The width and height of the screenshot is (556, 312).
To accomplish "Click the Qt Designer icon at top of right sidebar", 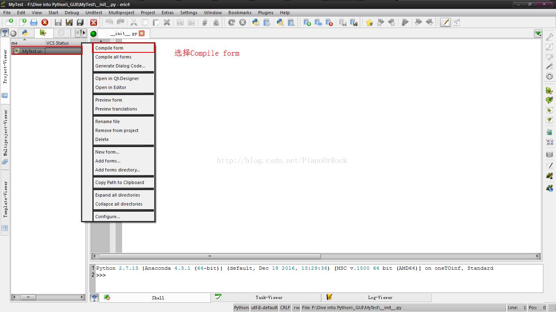I will click(x=549, y=90).
